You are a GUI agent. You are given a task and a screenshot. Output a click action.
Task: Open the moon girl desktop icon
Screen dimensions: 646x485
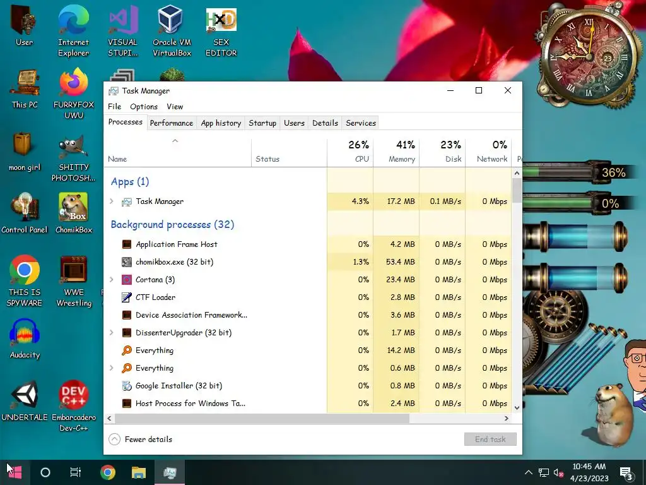click(x=25, y=152)
